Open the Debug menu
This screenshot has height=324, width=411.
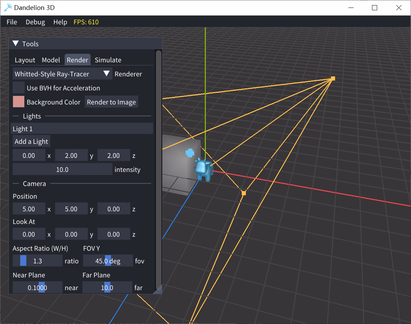35,22
